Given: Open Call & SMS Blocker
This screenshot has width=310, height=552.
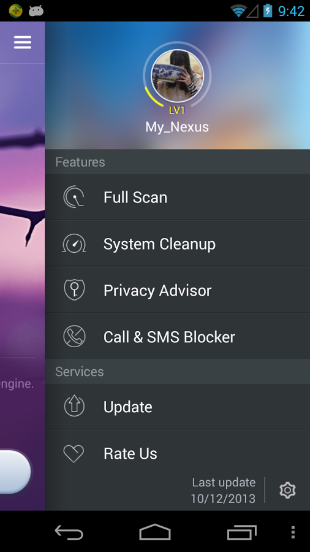Looking at the screenshot, I should (178, 337).
